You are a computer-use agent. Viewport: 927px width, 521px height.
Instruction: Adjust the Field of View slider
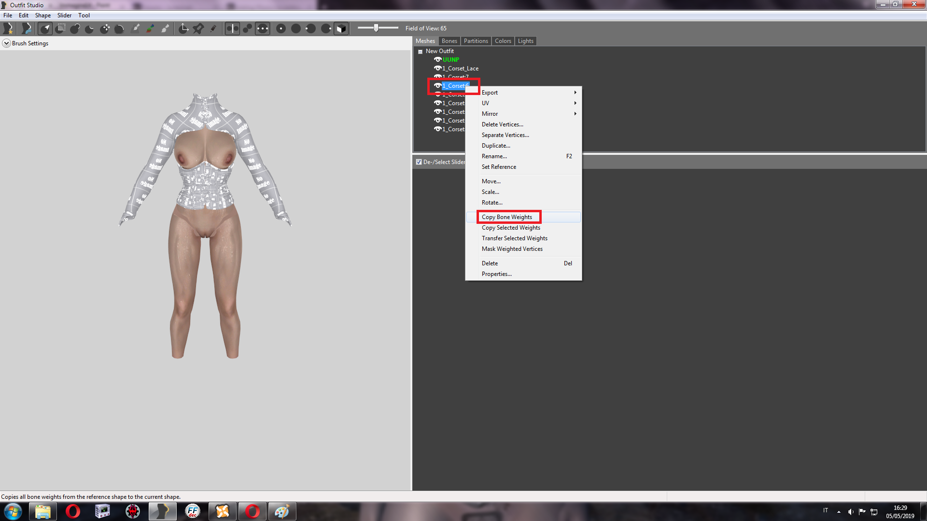pyautogui.click(x=376, y=28)
